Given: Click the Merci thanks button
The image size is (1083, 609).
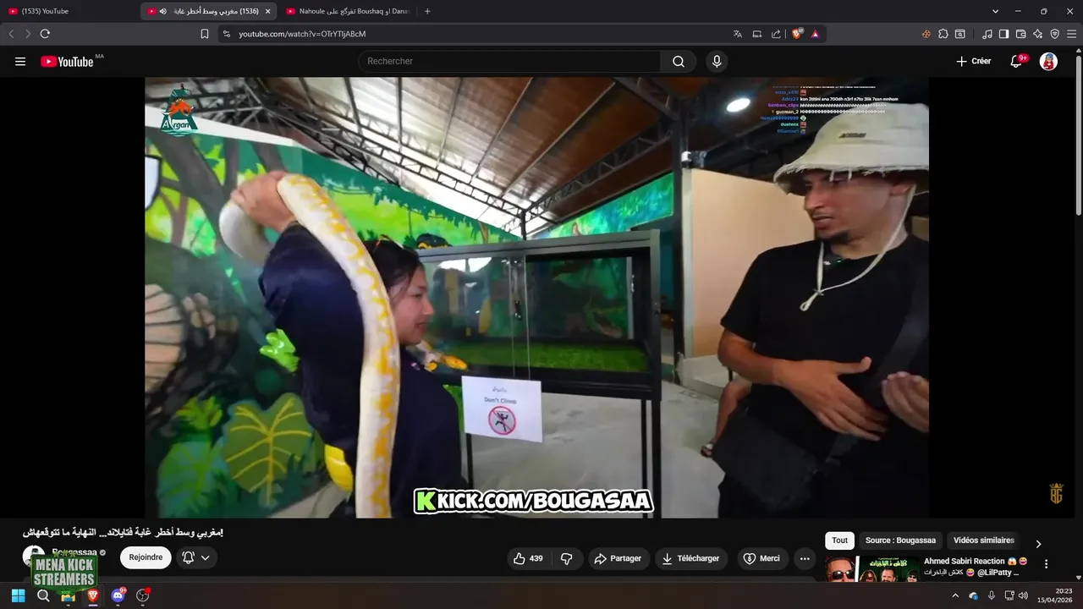Looking at the screenshot, I should [761, 558].
